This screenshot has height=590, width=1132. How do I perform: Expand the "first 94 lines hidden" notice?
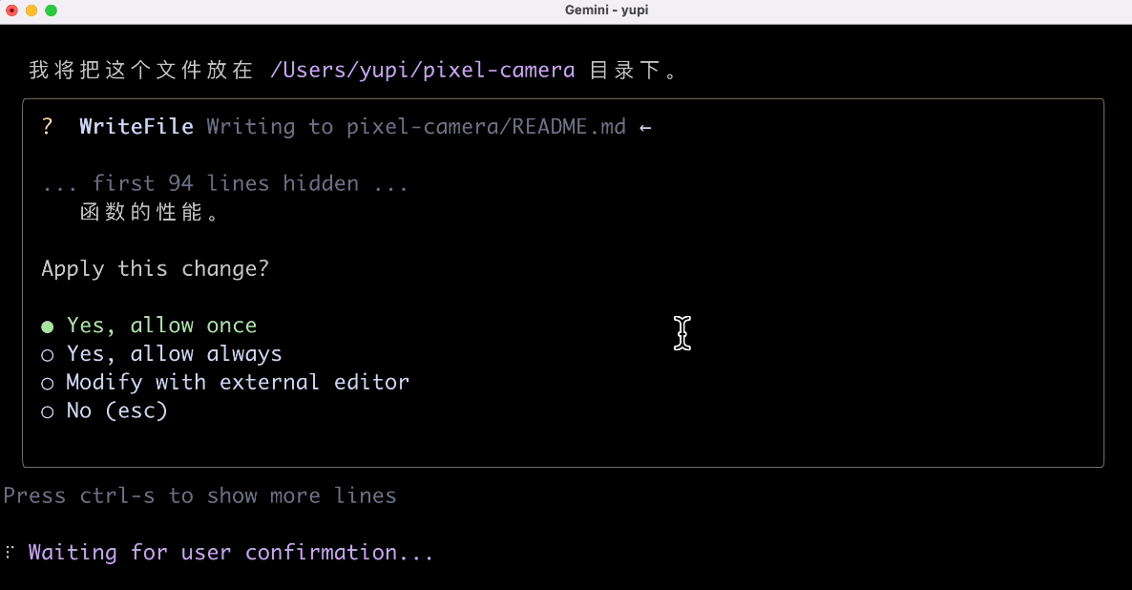pos(225,183)
